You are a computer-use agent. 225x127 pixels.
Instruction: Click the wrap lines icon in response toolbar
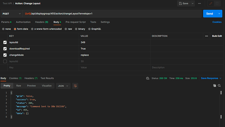point(75,86)
